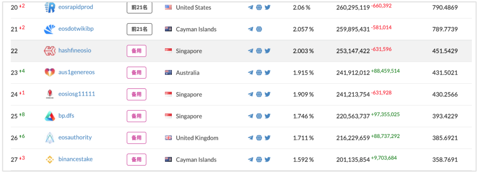Select the binancestake producer link
Viewport: 478px width, 173px height.
click(x=76, y=159)
